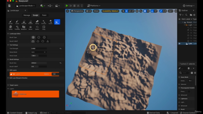This screenshot has width=203, height=114.
Task: Click the camera speed control
Action: coord(171,11)
